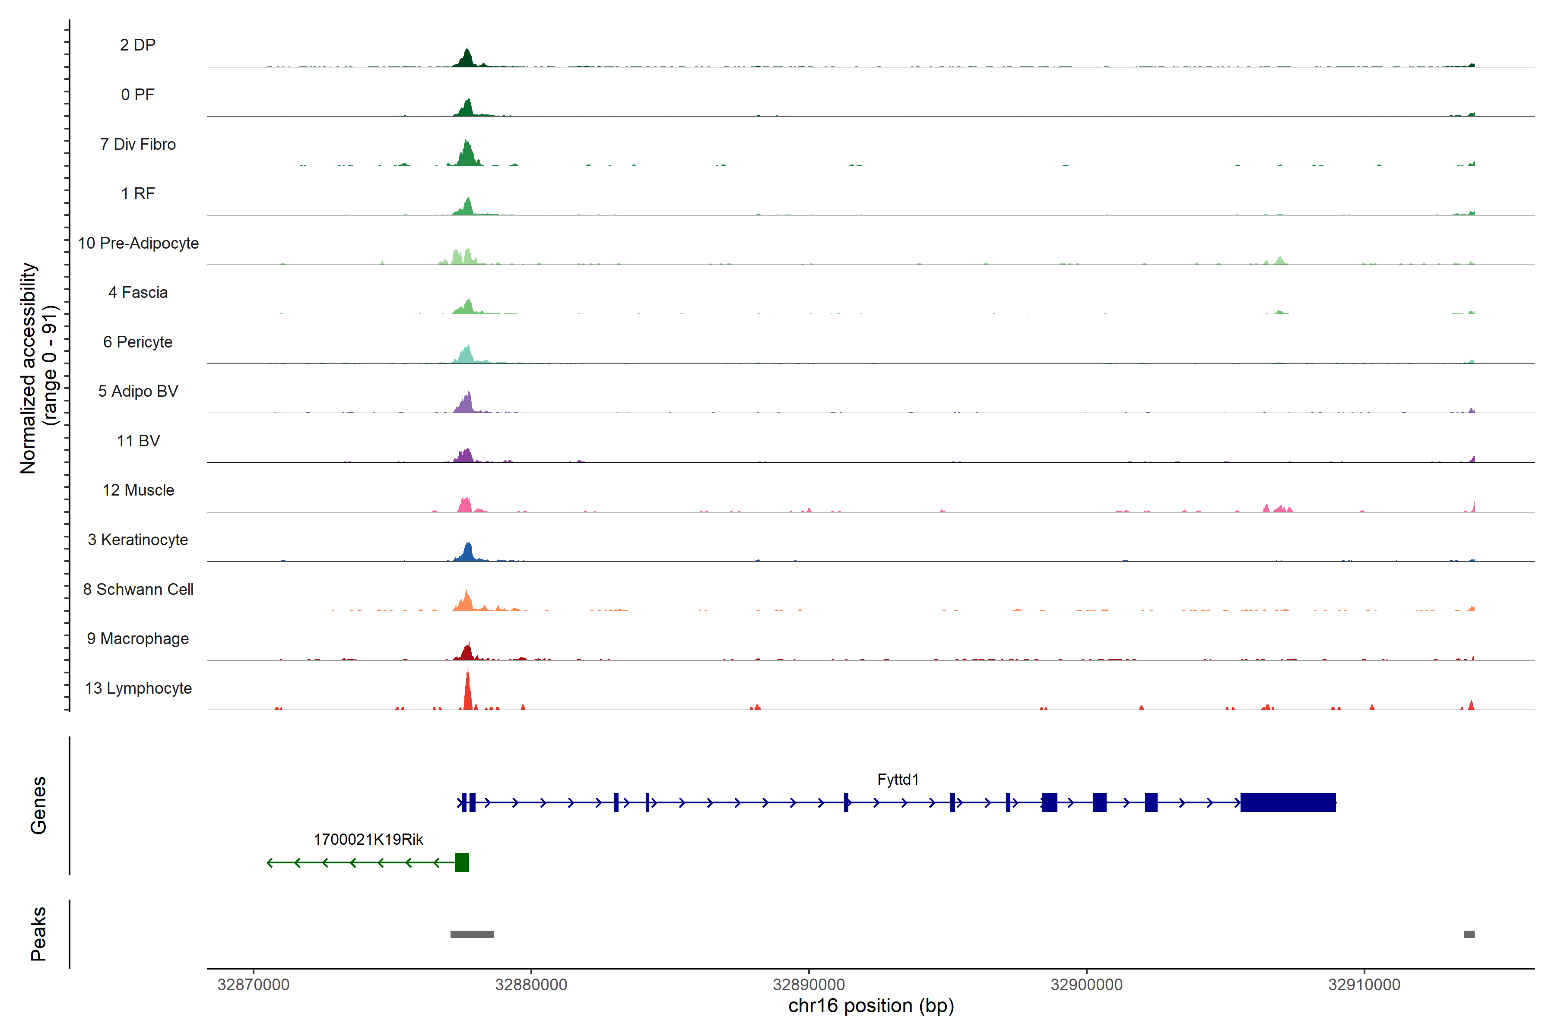Click the green 1700021K19Rik exon box

(461, 862)
